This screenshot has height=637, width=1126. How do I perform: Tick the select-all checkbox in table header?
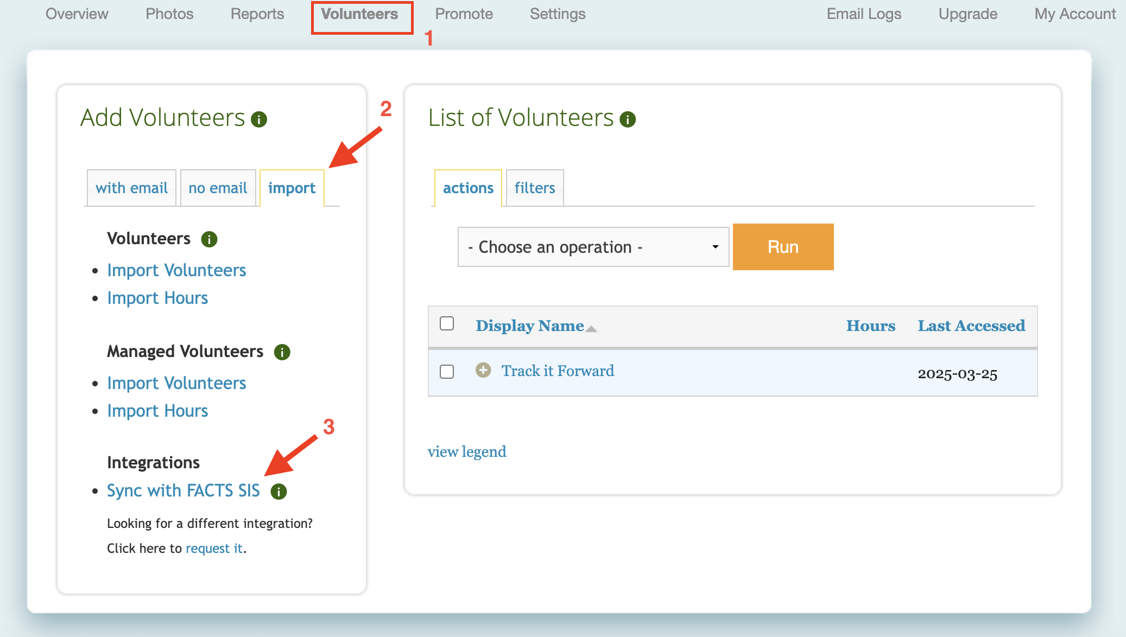447,324
